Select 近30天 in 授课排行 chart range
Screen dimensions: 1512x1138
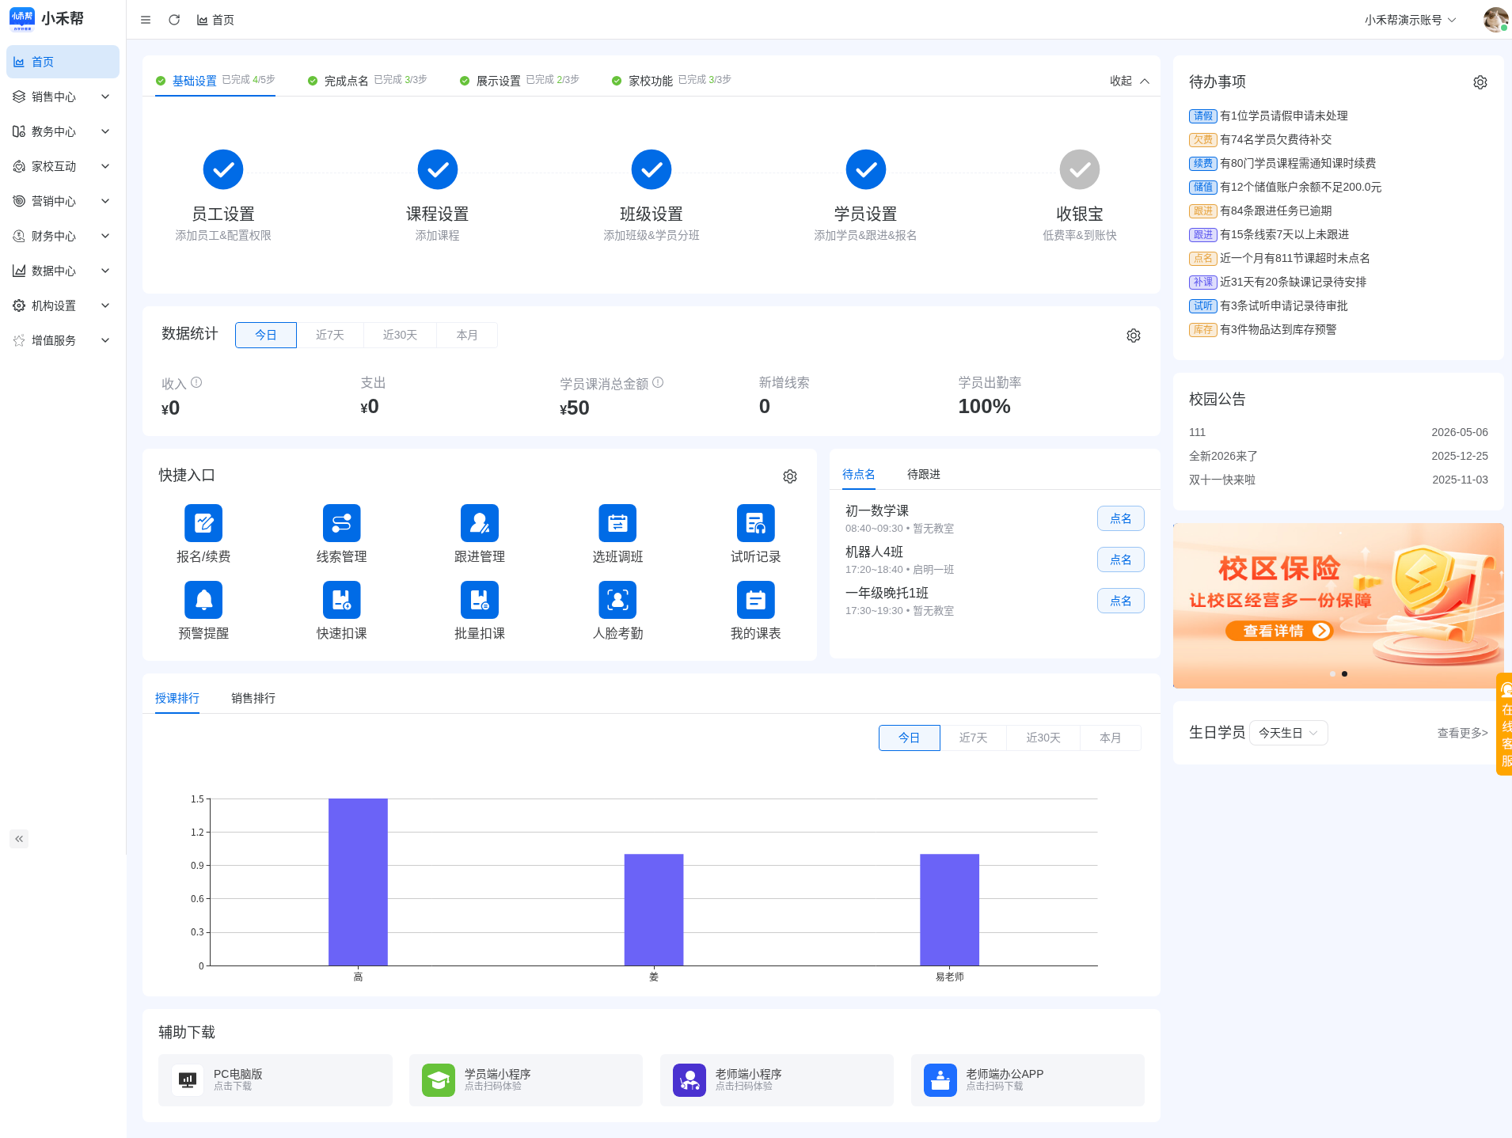click(1043, 738)
